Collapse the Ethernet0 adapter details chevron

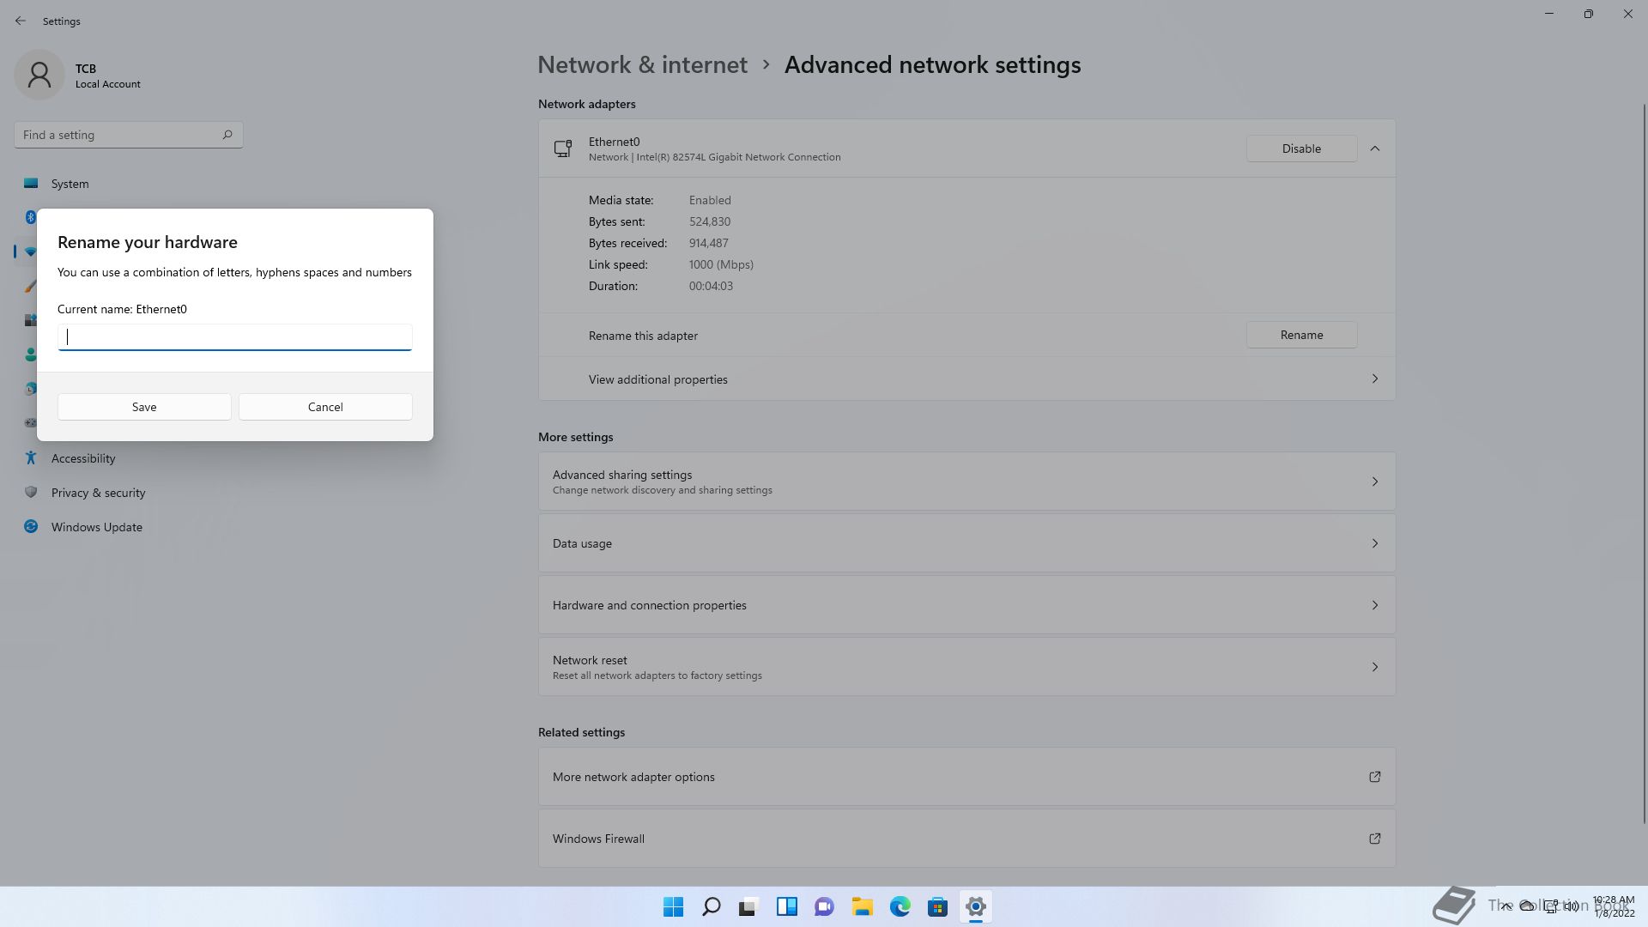[x=1375, y=148]
